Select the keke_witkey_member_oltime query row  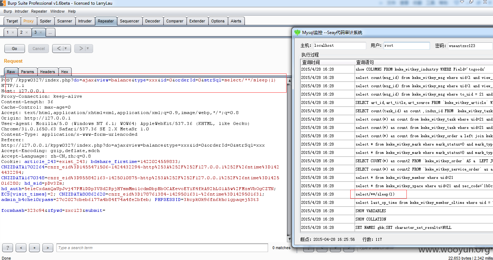397,202
